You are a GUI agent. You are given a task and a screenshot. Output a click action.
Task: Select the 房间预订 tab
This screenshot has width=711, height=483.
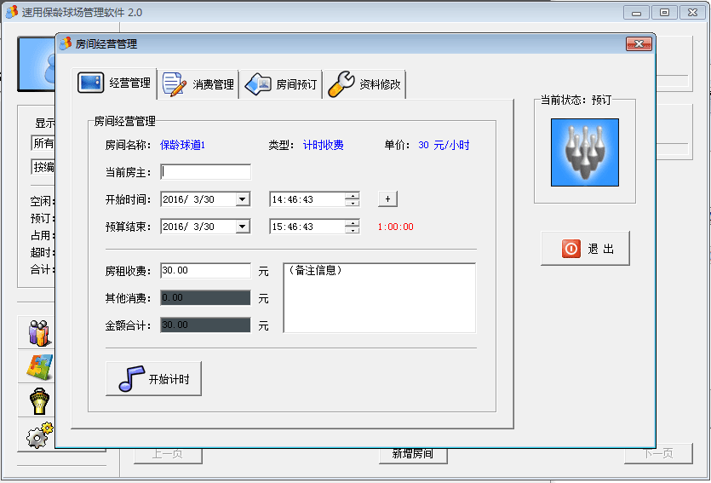click(281, 84)
